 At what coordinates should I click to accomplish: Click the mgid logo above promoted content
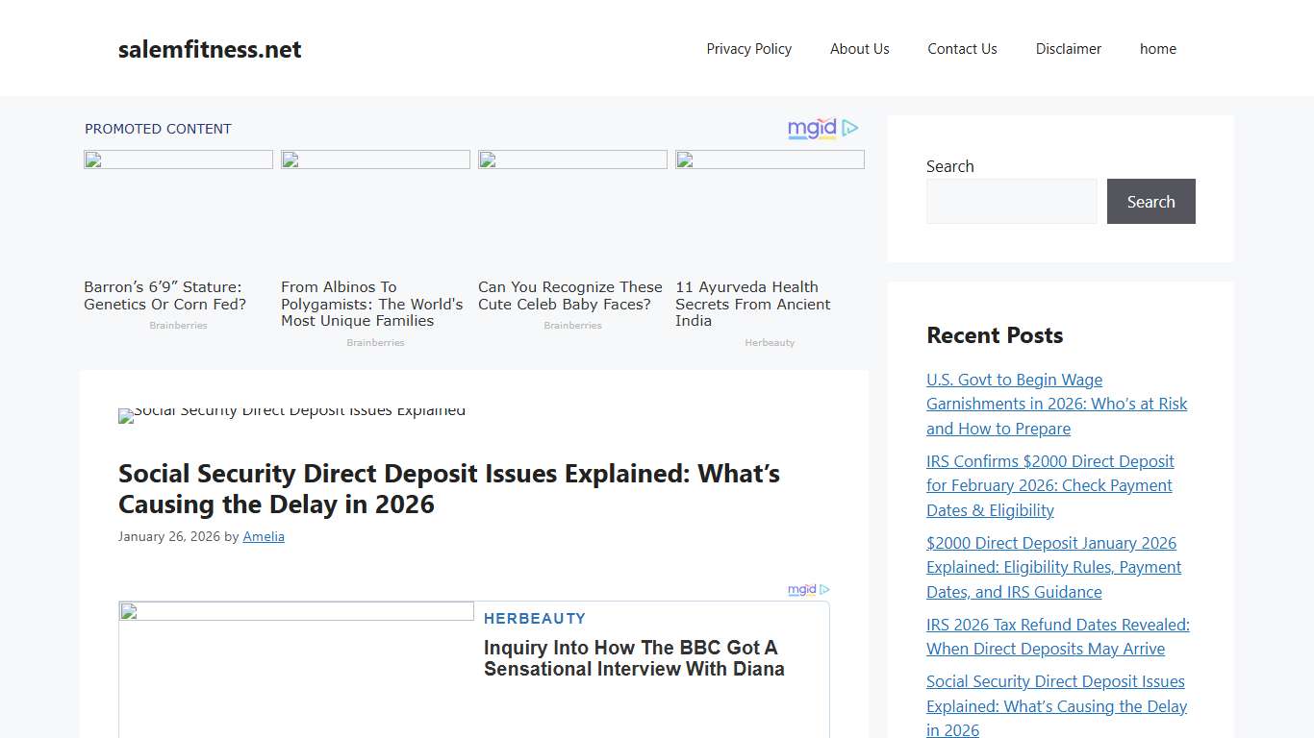[x=811, y=128]
